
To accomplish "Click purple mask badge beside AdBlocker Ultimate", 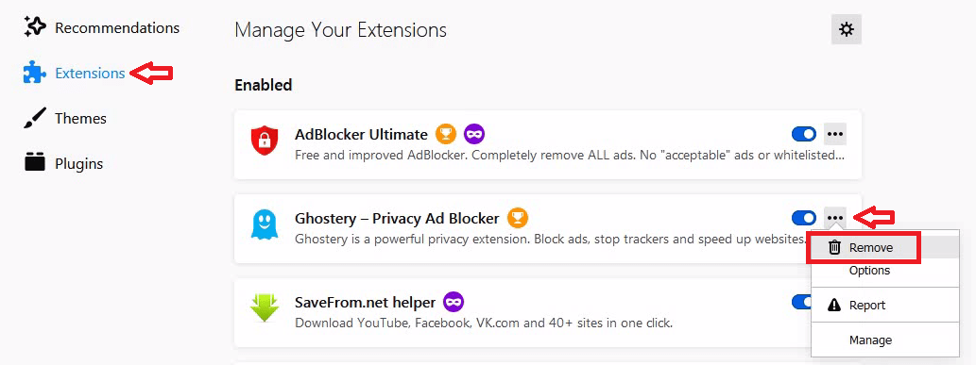I will click(x=474, y=134).
